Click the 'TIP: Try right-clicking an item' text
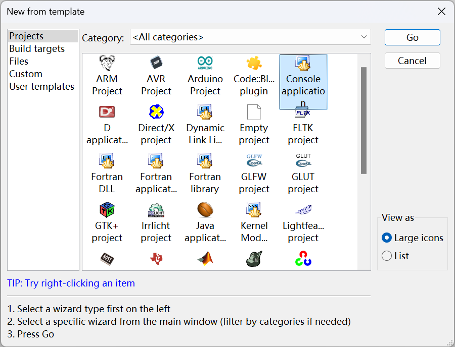This screenshot has height=347, width=455. 71,283
